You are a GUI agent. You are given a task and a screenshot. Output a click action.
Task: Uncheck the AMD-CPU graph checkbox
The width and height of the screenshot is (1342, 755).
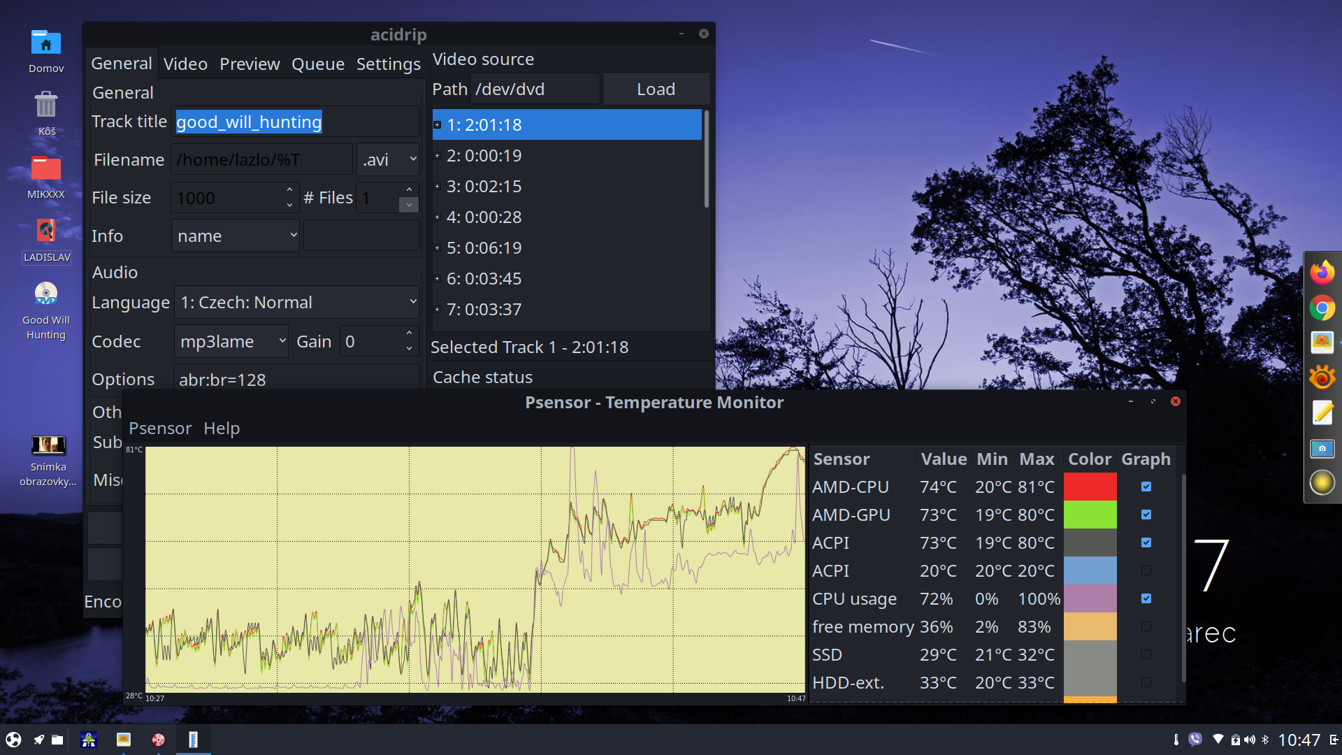pyautogui.click(x=1146, y=487)
